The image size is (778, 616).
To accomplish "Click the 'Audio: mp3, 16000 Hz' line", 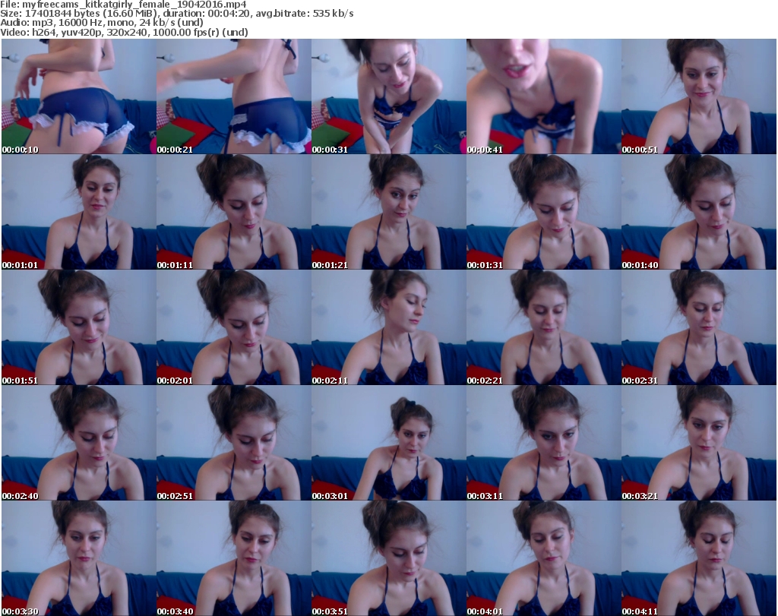I will (x=102, y=23).
